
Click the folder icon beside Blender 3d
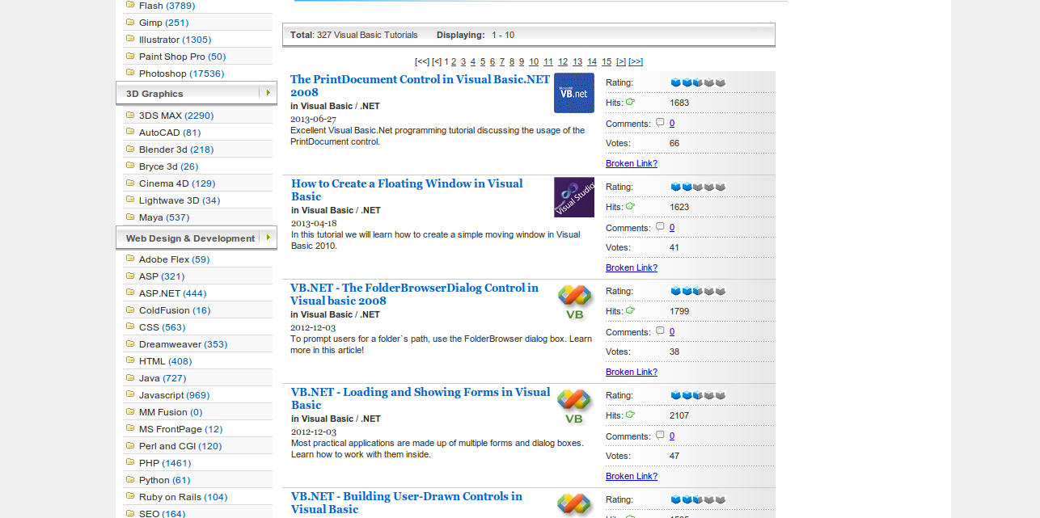pyautogui.click(x=130, y=149)
